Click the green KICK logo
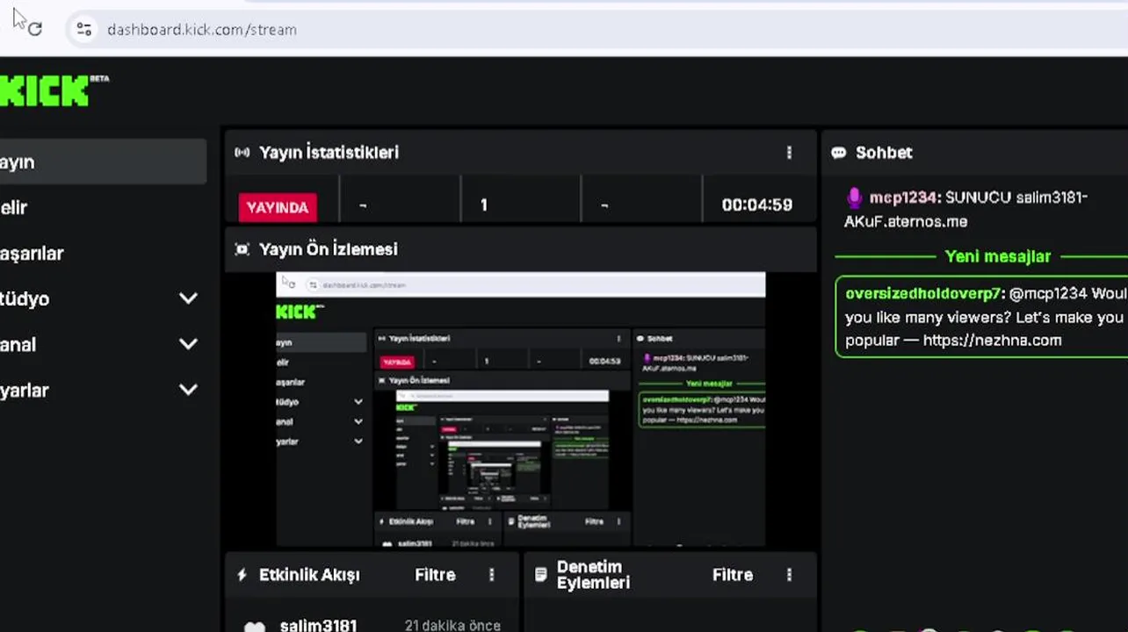This screenshot has width=1128, height=632. [x=46, y=90]
